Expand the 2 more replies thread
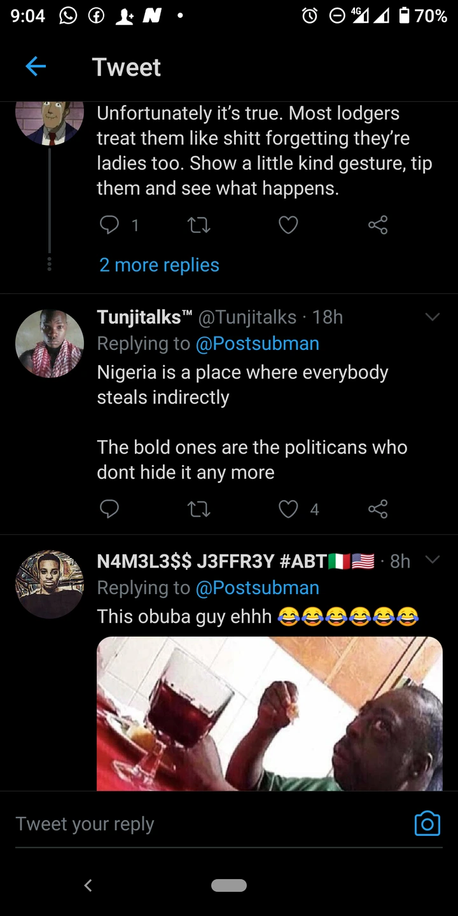The image size is (458, 916). (159, 265)
